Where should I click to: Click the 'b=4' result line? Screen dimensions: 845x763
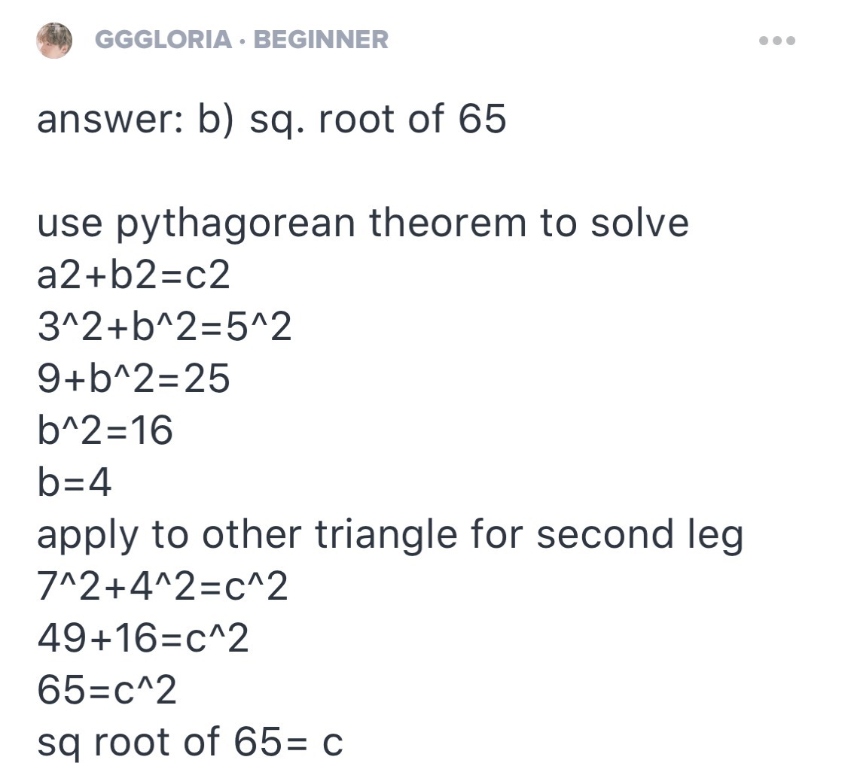point(75,483)
